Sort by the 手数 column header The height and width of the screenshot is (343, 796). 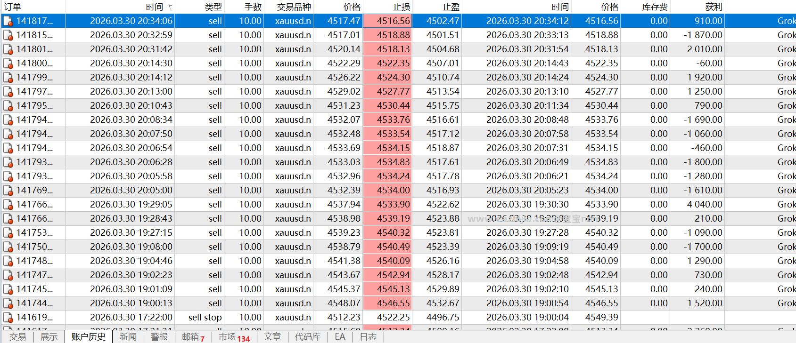click(244, 7)
